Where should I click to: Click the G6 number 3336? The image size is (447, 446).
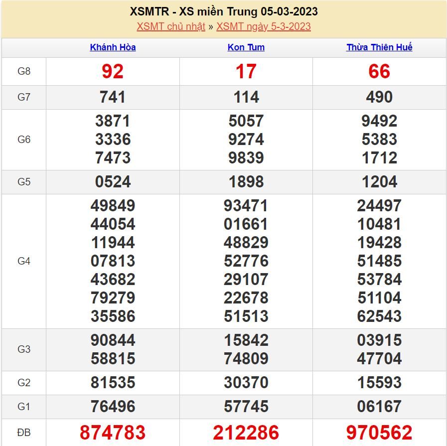(113, 140)
